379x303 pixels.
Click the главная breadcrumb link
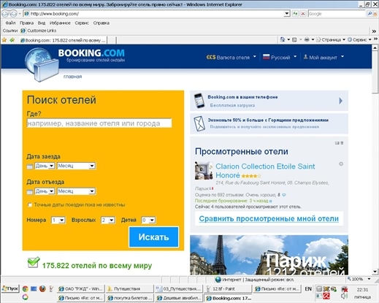(x=72, y=77)
